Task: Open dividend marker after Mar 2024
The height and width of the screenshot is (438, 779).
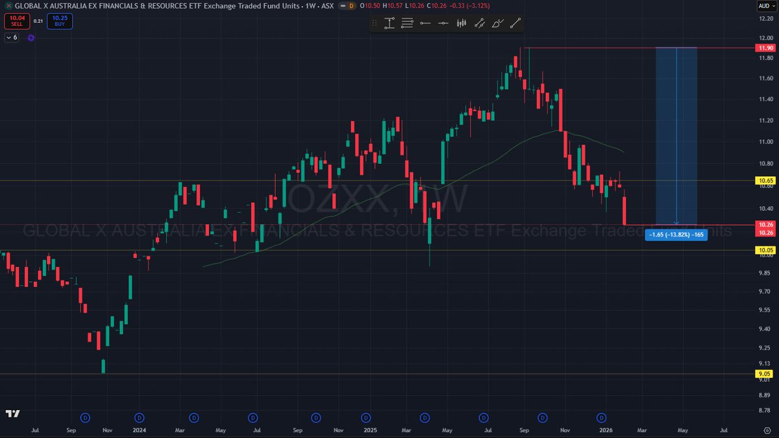Action: [193, 417]
